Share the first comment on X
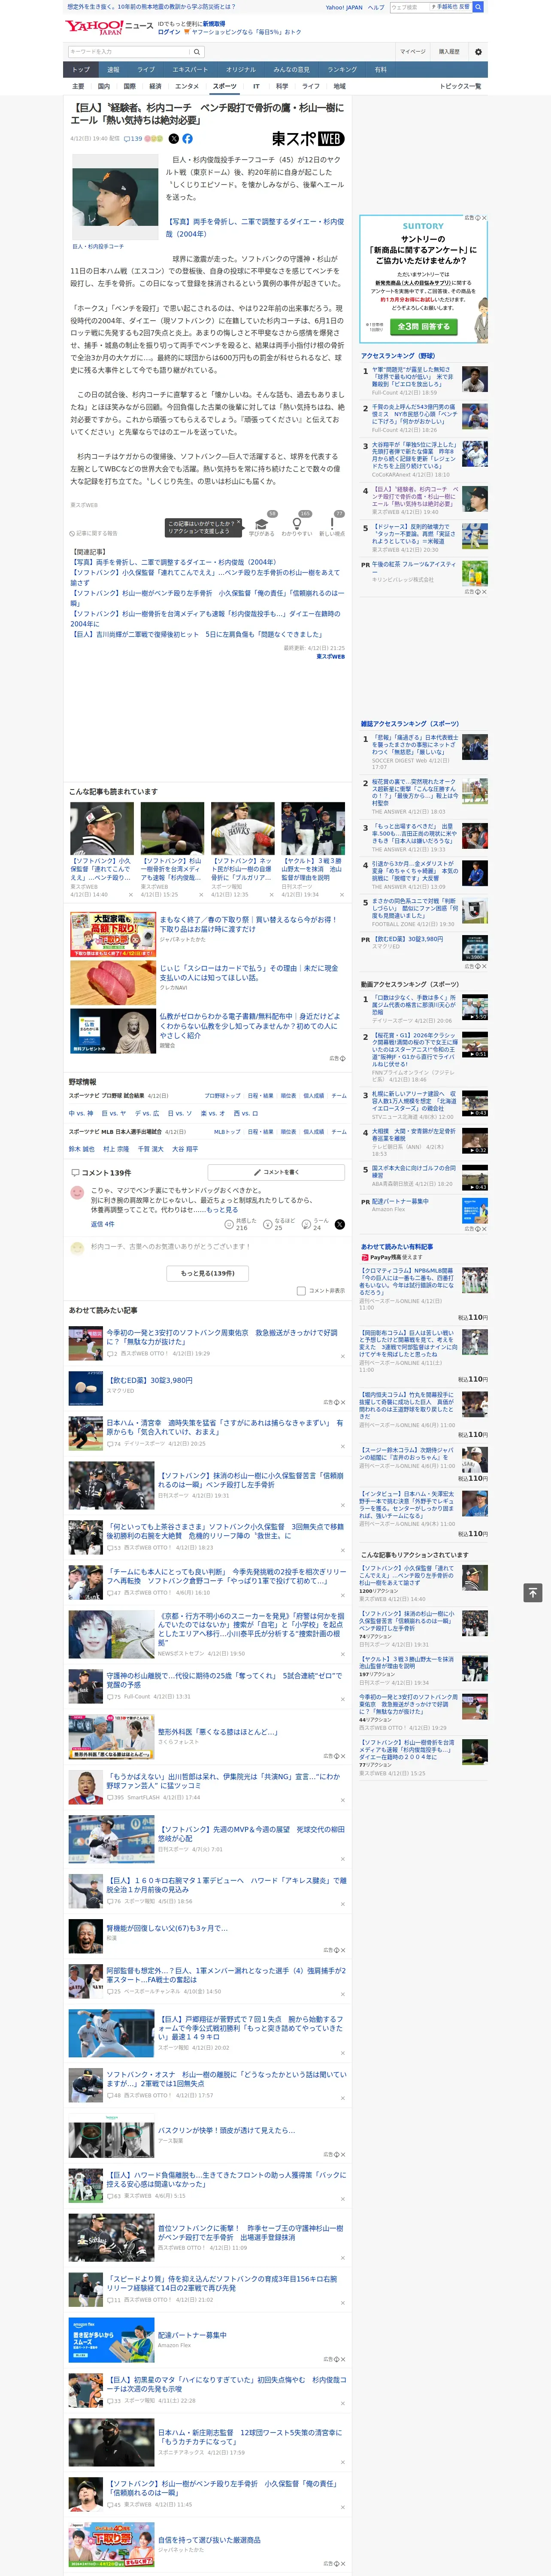Viewport: 551px width, 2576px height. click(x=340, y=1224)
